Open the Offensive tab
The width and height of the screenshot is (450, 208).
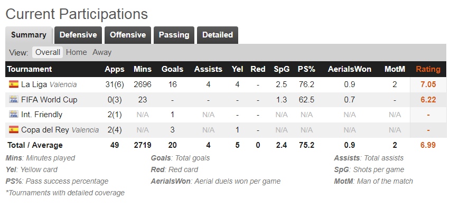tap(128, 35)
